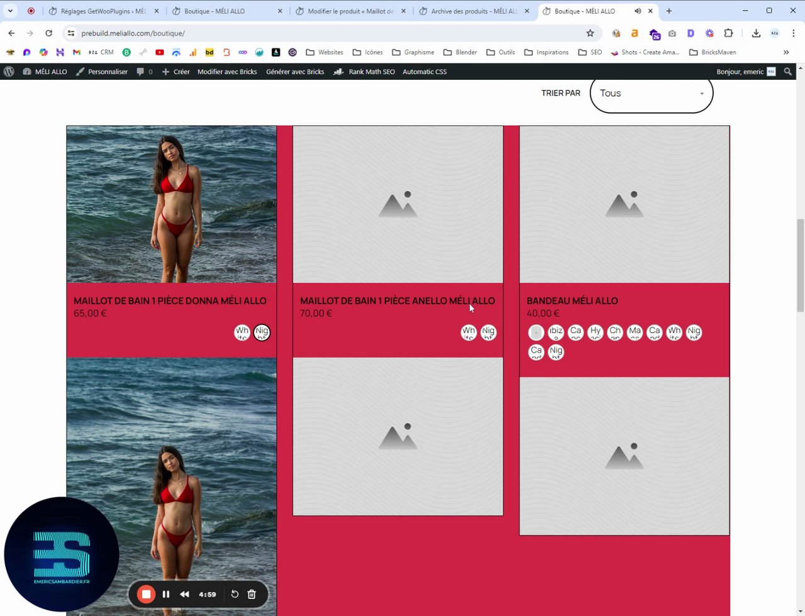Open the Websites bookmarks folder
The image size is (805, 616).
(325, 52)
